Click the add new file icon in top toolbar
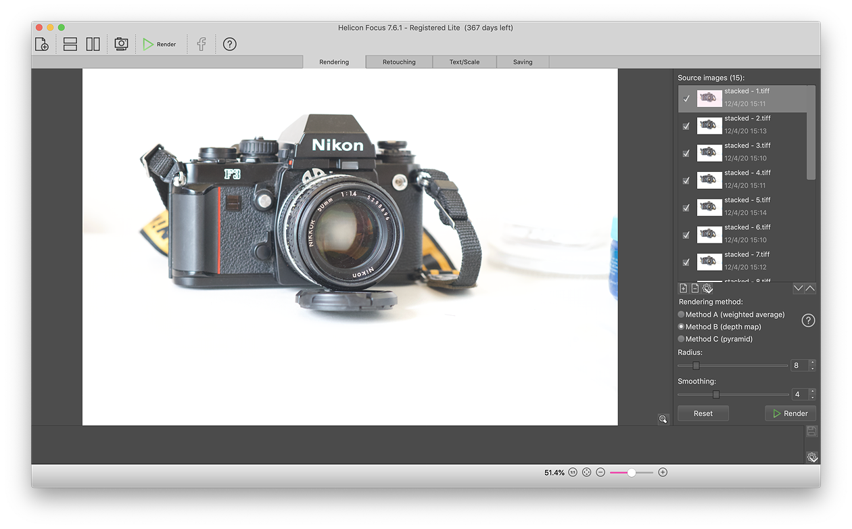 [x=41, y=45]
